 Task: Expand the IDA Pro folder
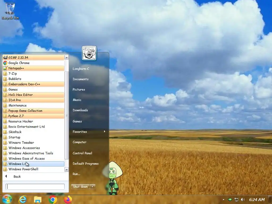[x=33, y=100]
